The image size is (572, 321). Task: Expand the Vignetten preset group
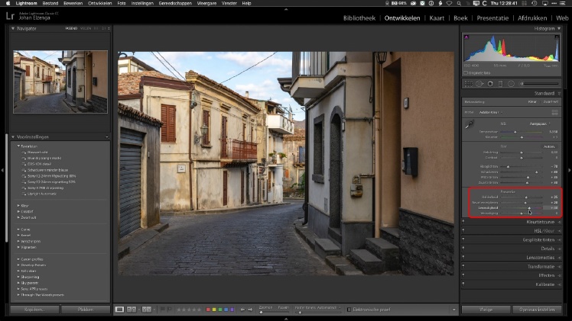click(x=18, y=247)
